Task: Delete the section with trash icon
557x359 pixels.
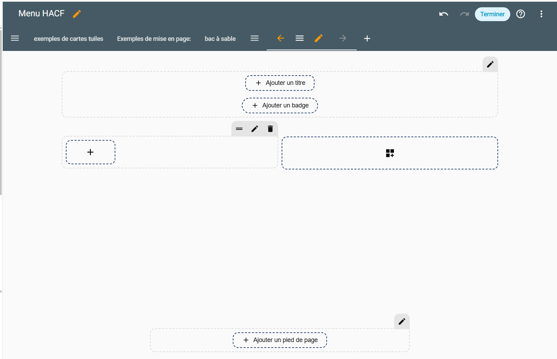Action: click(270, 129)
